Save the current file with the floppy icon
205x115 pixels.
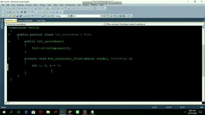(17, 16)
